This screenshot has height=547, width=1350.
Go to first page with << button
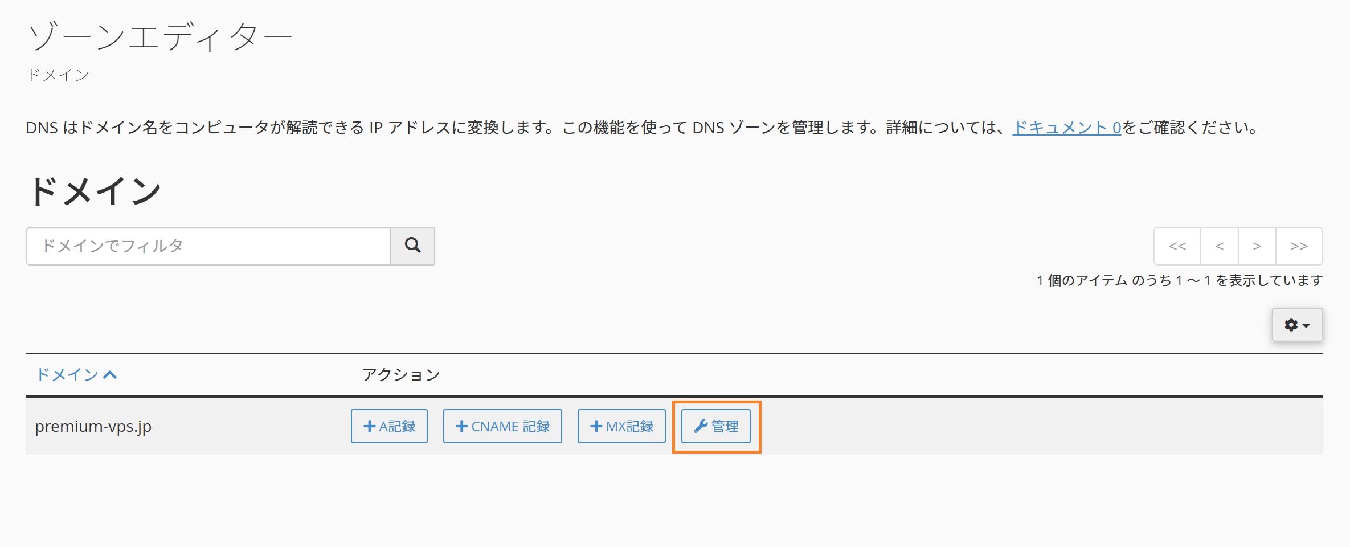coord(1177,246)
